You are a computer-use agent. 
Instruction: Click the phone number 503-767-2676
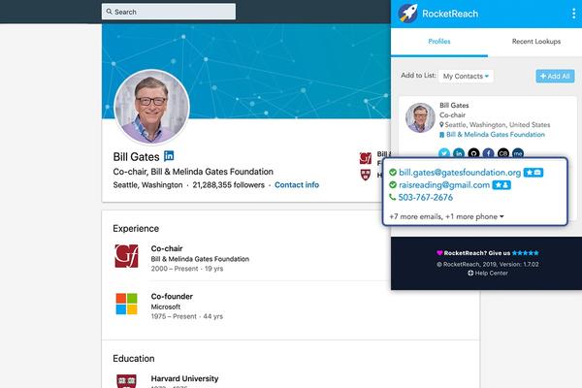pos(426,198)
